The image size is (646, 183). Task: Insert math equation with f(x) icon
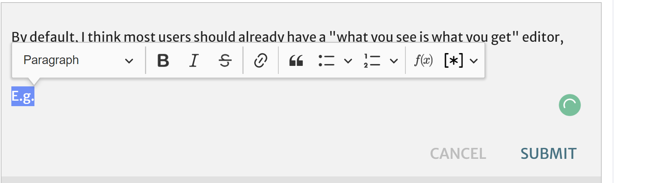[x=423, y=60]
